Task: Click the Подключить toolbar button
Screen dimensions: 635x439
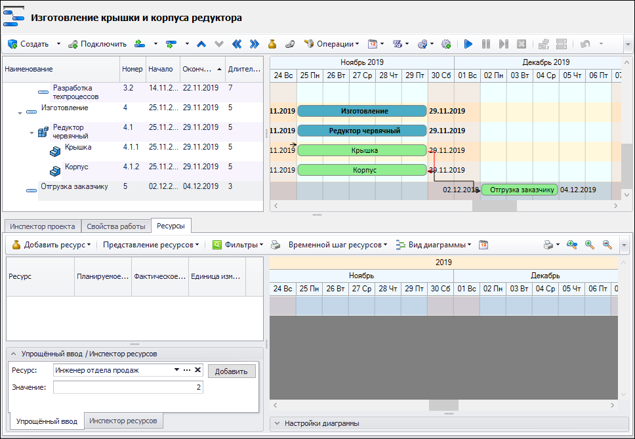Action: [98, 44]
